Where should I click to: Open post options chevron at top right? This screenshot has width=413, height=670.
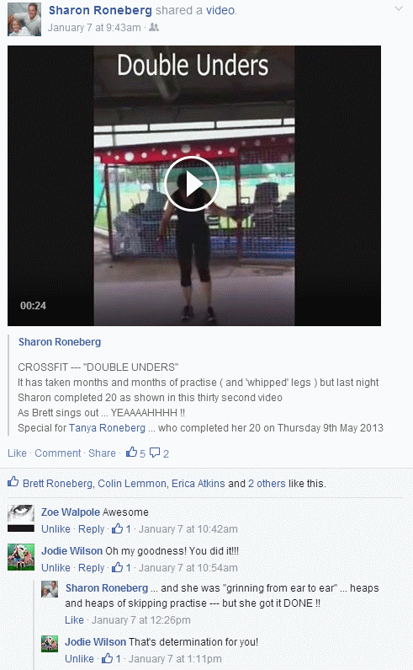[399, 8]
